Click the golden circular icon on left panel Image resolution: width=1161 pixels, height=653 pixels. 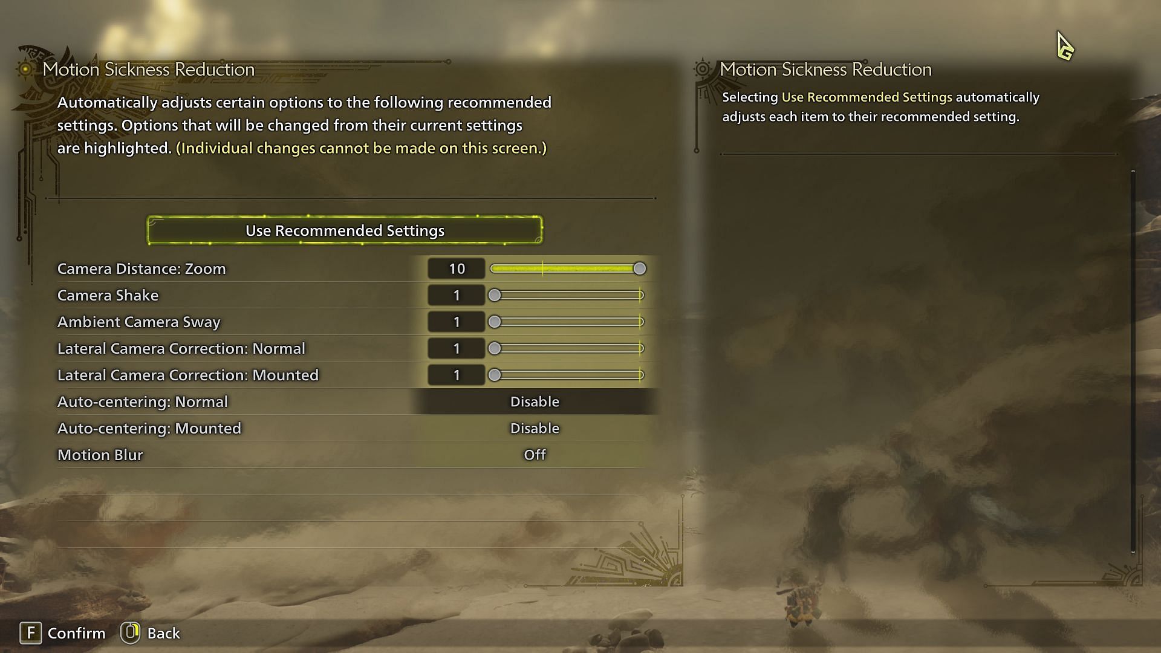25,70
